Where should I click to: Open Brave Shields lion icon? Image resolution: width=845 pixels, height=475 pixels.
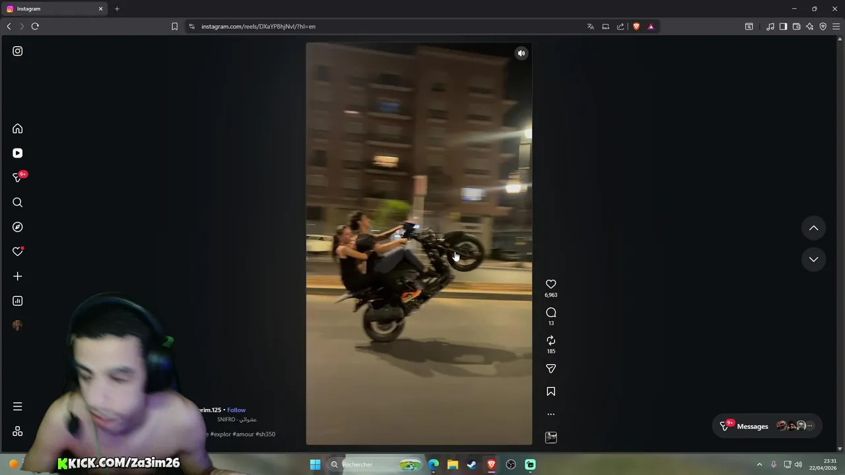click(x=636, y=26)
